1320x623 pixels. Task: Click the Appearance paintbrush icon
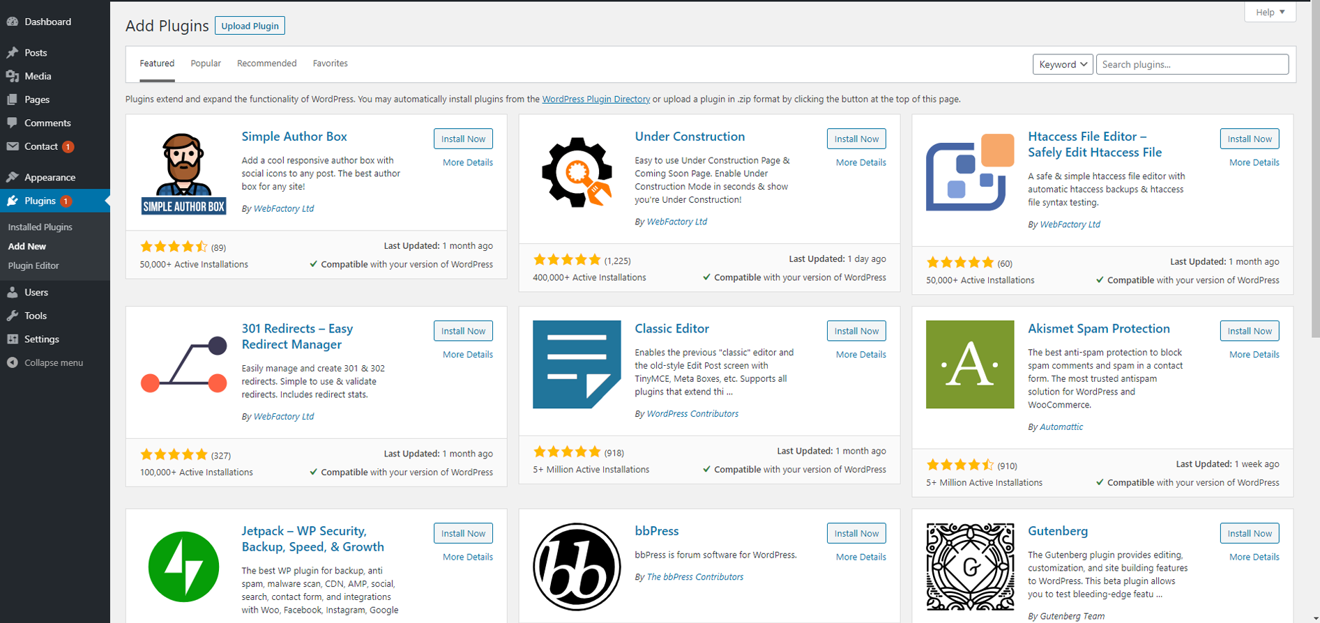[x=13, y=177]
